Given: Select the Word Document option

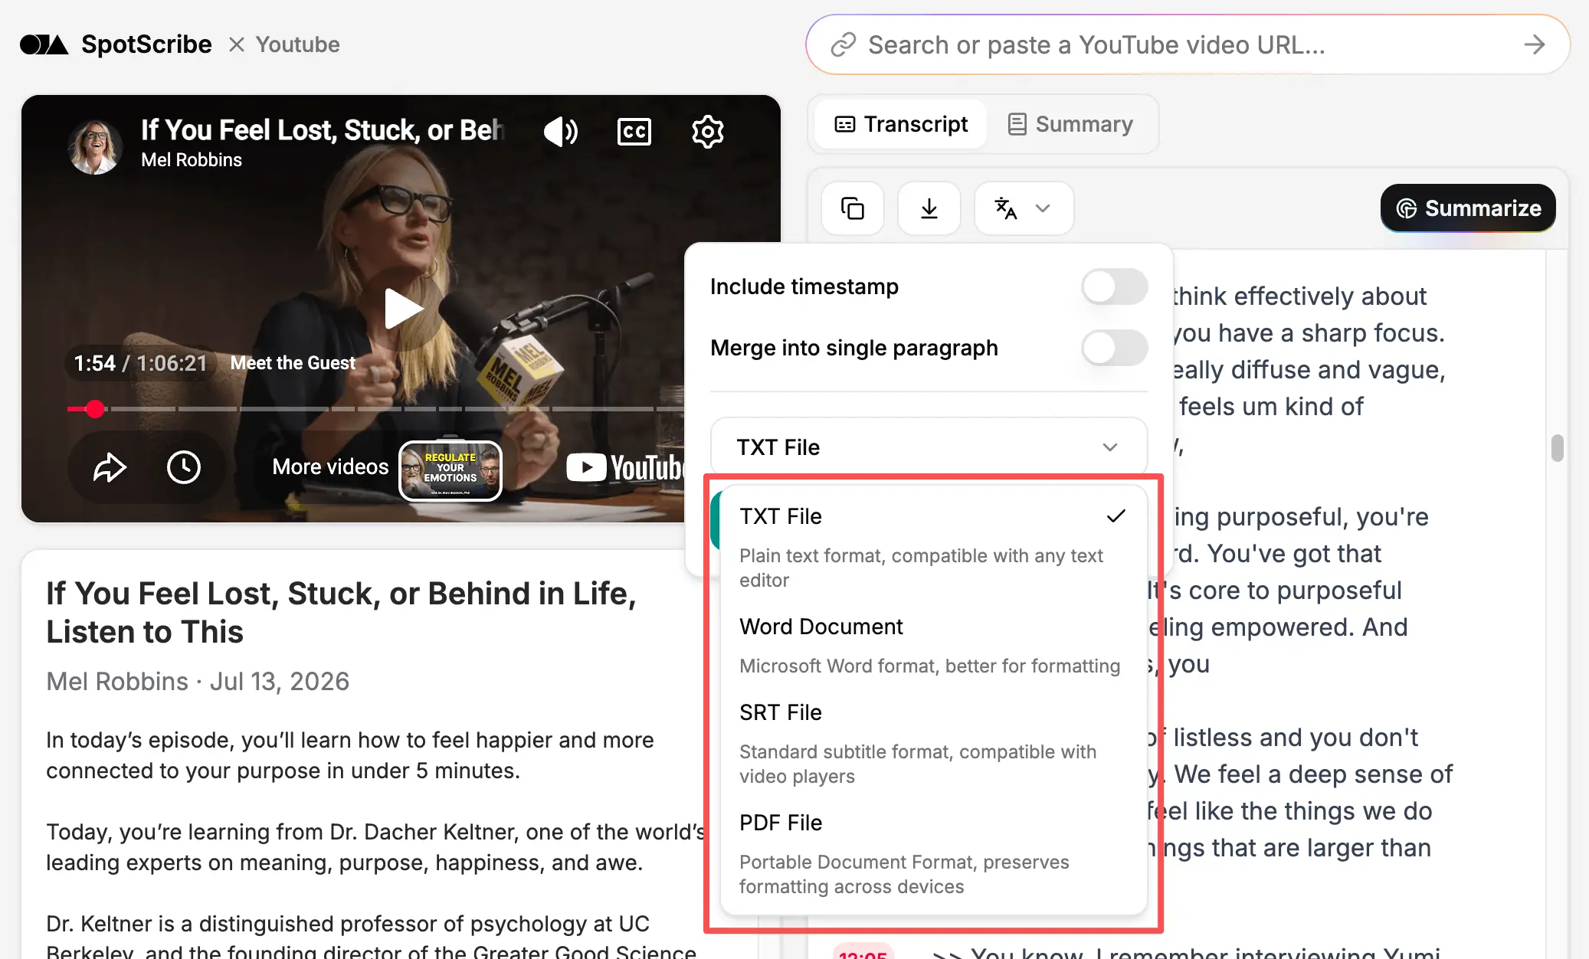Looking at the screenshot, I should 932,645.
